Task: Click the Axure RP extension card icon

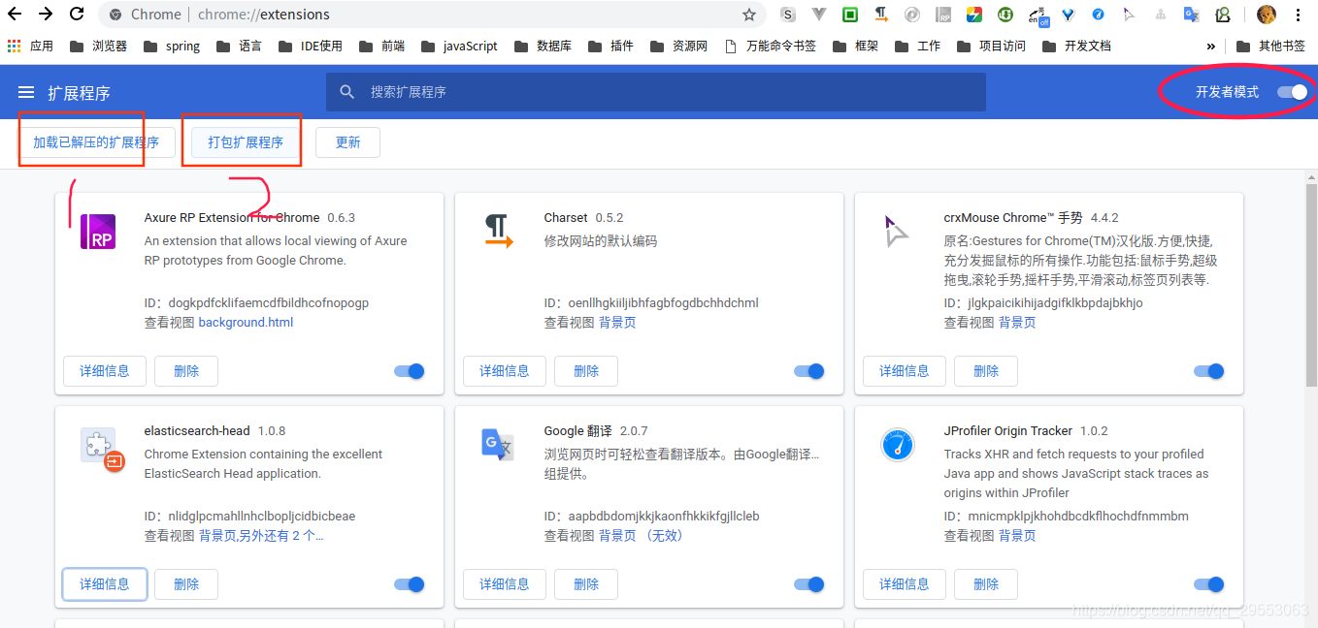Action: click(x=98, y=233)
